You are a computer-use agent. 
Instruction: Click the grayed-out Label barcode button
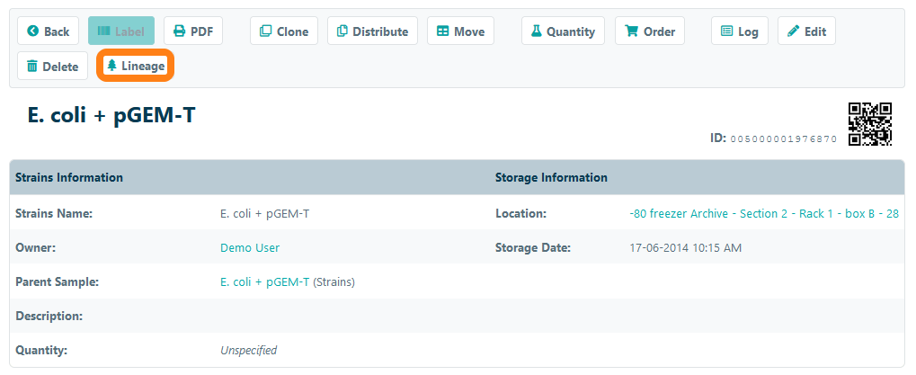120,31
